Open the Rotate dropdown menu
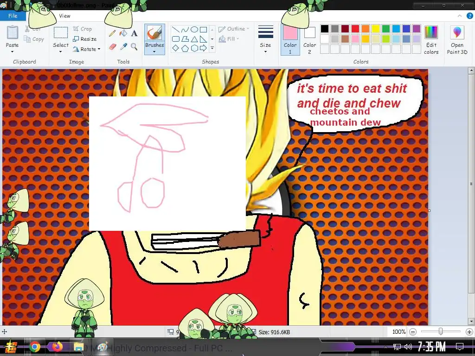The height and width of the screenshot is (356, 475). 87,49
